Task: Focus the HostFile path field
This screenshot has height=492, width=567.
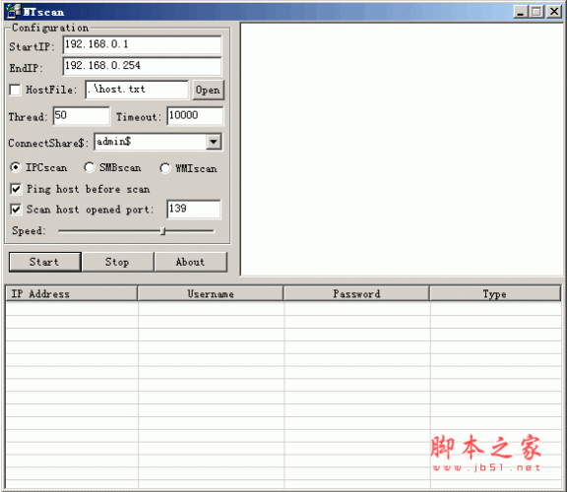Action: click(137, 90)
